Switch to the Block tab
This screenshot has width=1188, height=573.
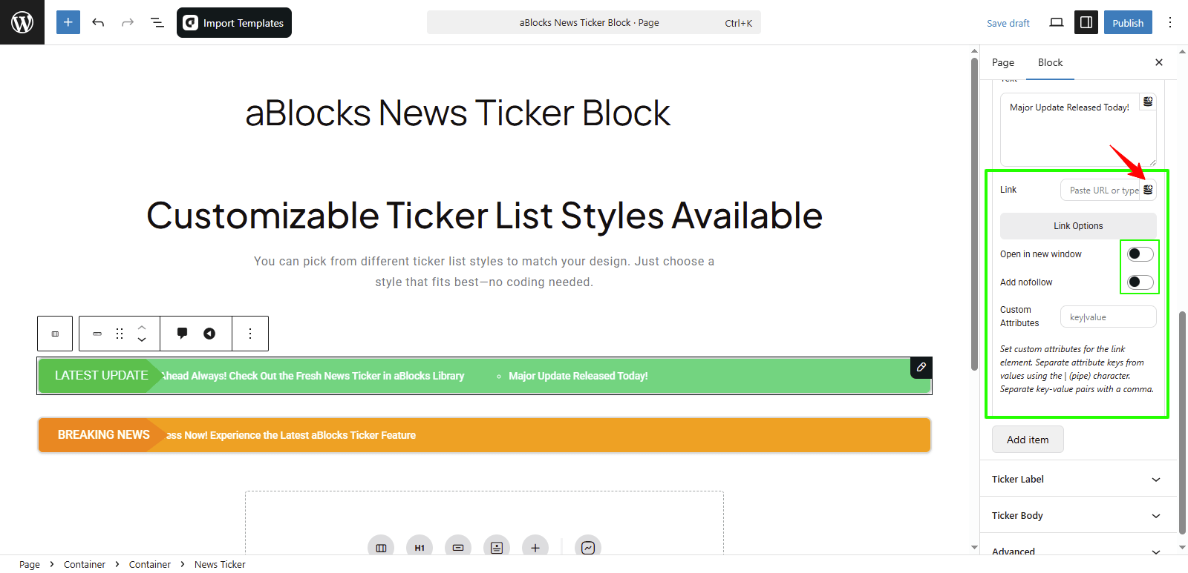(1050, 62)
